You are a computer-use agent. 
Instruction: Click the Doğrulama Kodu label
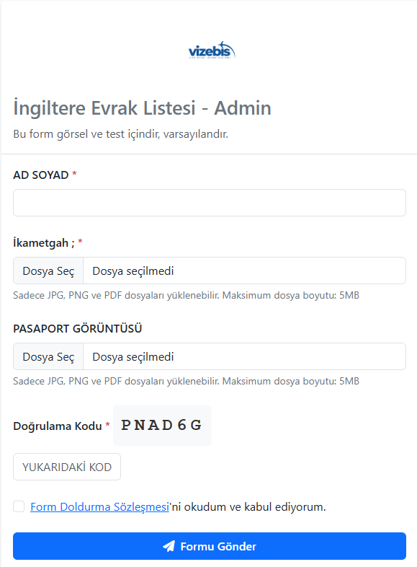click(x=58, y=426)
